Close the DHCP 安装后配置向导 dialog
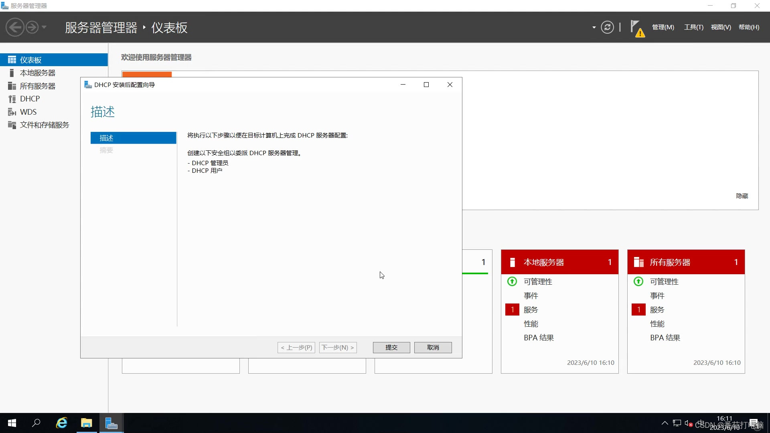 450,85
